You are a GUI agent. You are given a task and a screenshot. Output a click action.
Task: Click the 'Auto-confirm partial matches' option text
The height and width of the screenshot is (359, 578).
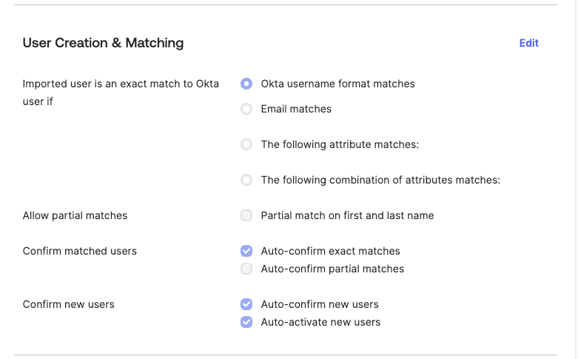tap(332, 269)
